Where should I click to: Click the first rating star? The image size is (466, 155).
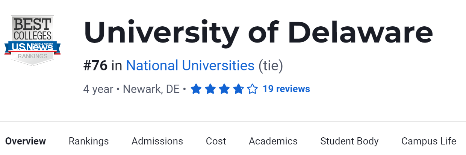click(x=196, y=89)
